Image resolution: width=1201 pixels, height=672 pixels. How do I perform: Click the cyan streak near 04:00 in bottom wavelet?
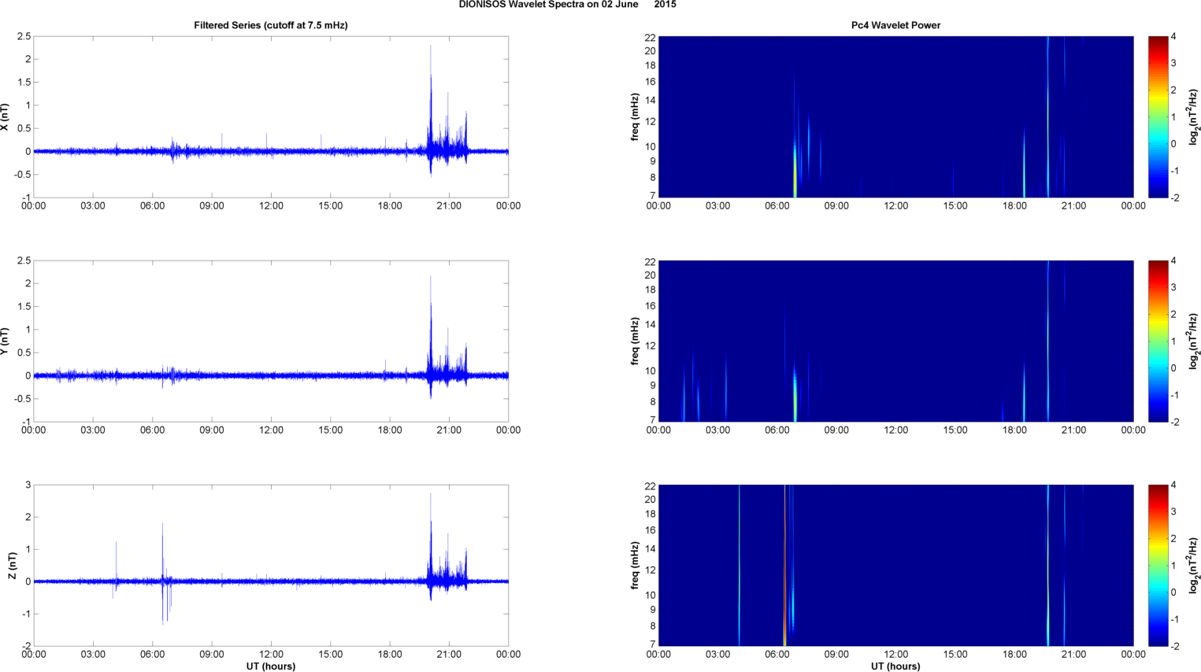click(740, 565)
